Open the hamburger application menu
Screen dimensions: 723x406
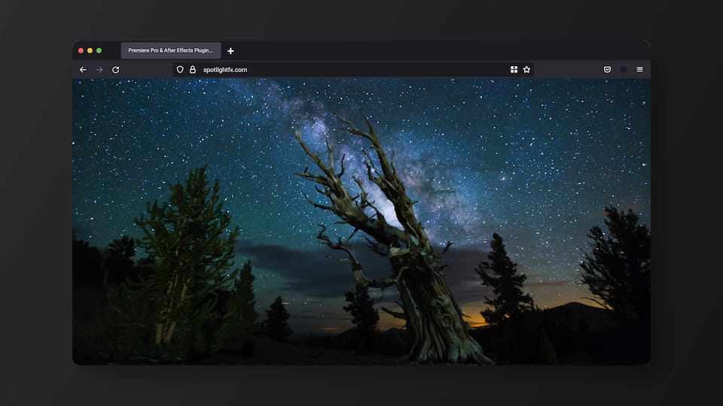click(639, 69)
